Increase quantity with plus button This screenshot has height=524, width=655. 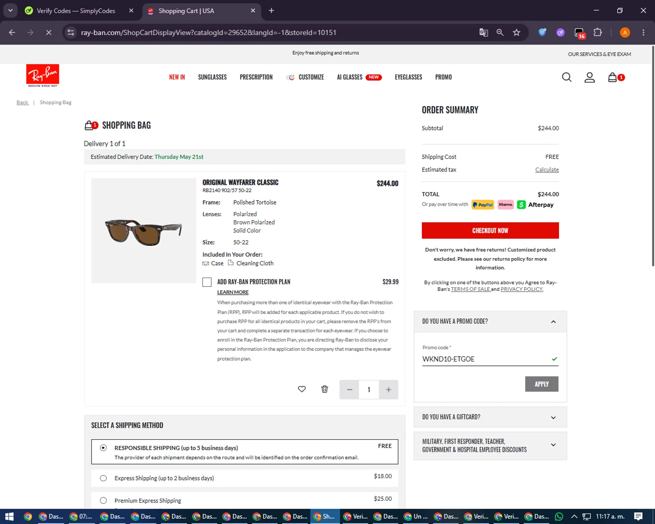pyautogui.click(x=388, y=390)
